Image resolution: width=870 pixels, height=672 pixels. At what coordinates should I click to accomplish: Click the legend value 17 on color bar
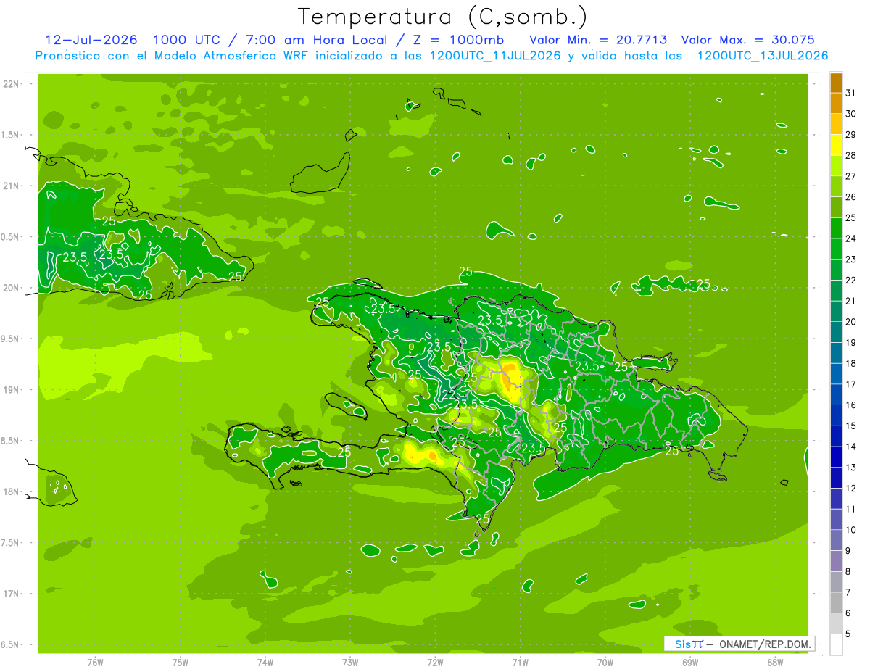[x=850, y=384]
